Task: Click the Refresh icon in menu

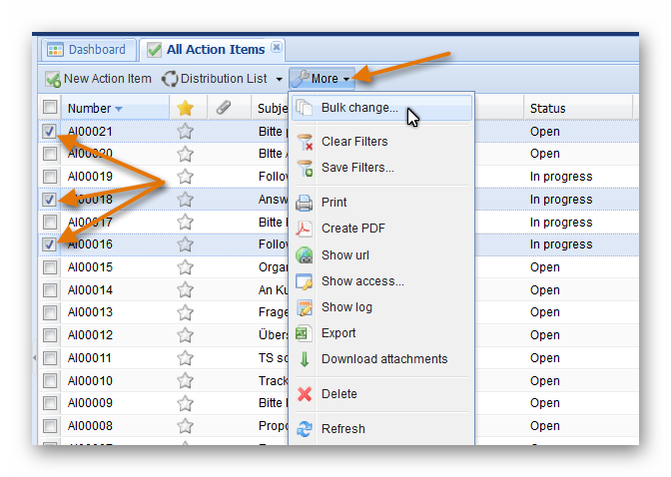Action: pos(305,429)
